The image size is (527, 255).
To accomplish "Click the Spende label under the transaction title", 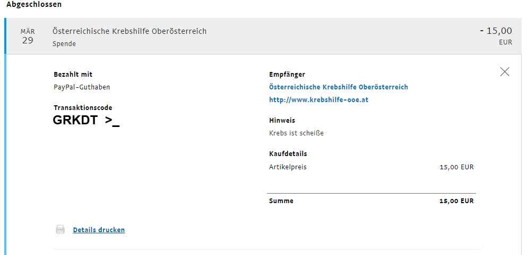I will (x=64, y=44).
